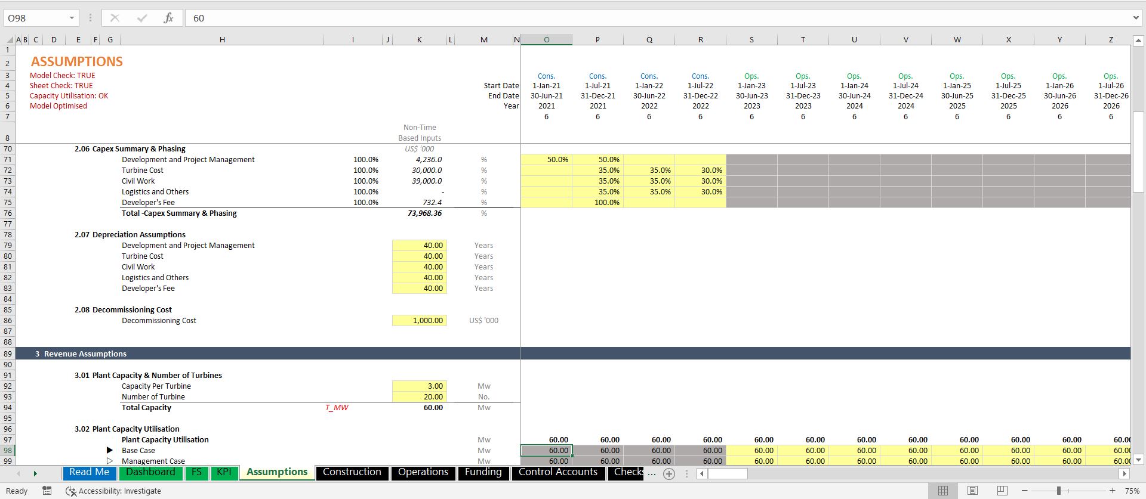The height and width of the screenshot is (499, 1146).
Task: Click the vertical scrollbar down arrow
Action: coord(1138,460)
